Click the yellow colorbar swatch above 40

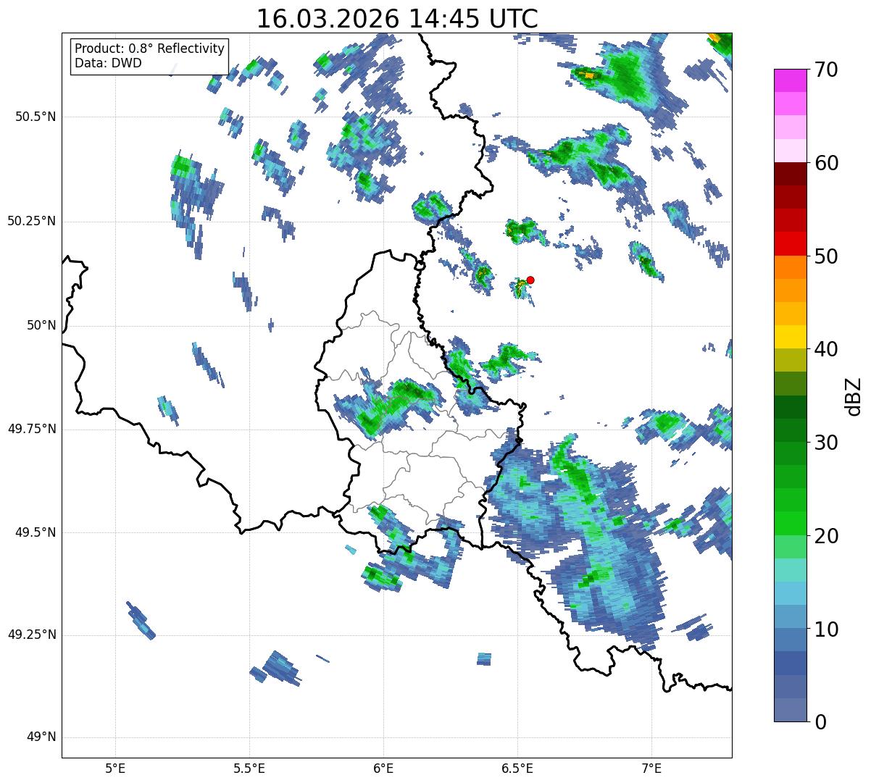790,337
